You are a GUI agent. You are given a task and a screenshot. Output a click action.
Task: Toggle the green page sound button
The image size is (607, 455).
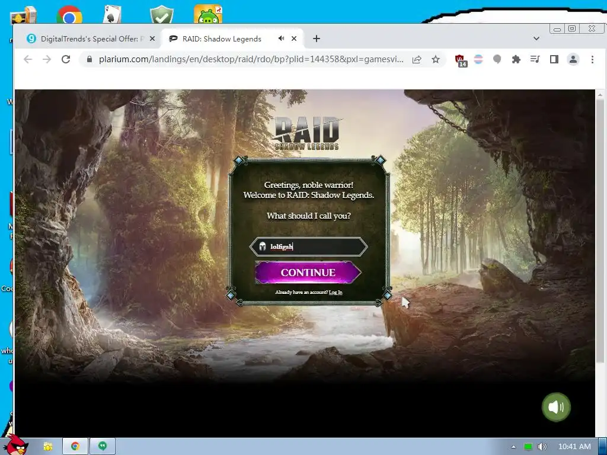556,406
